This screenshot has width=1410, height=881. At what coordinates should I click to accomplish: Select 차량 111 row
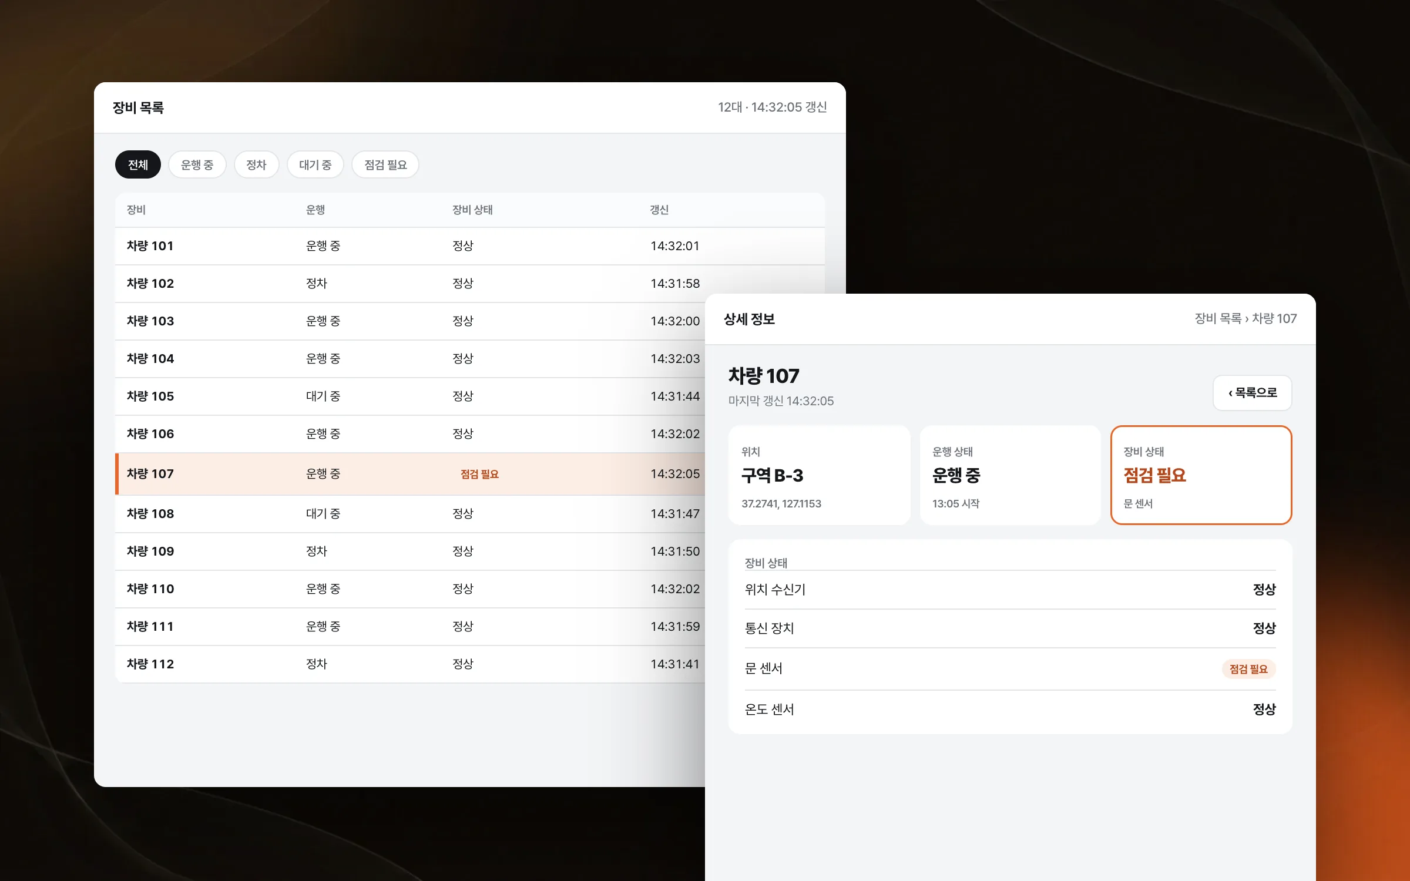(x=410, y=627)
